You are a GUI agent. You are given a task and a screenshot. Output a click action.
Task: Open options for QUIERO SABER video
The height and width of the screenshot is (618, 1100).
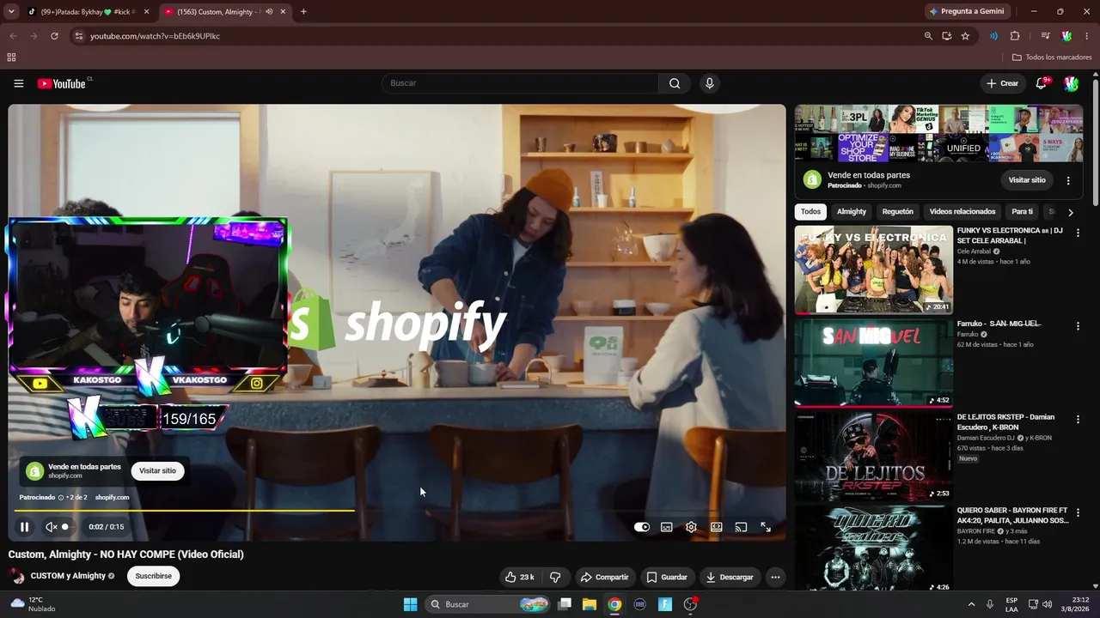(1078, 513)
